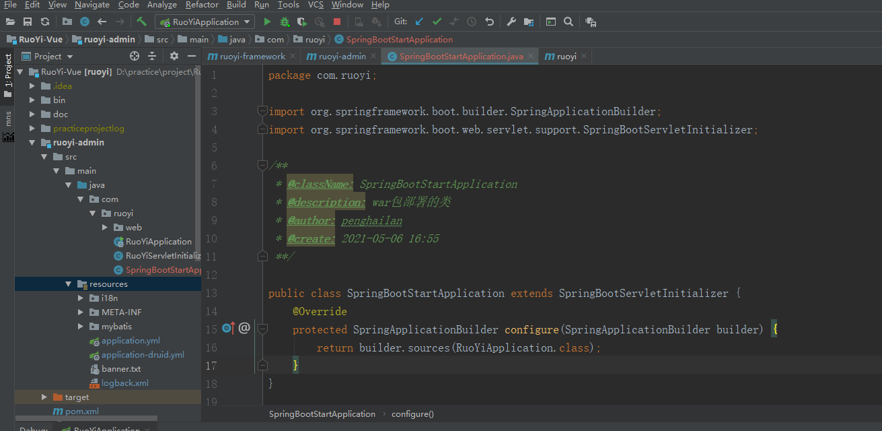The image size is (882, 431).
Task: Click the SpringBootStartApplication breadcrumb below the editor
Action: (x=322, y=413)
